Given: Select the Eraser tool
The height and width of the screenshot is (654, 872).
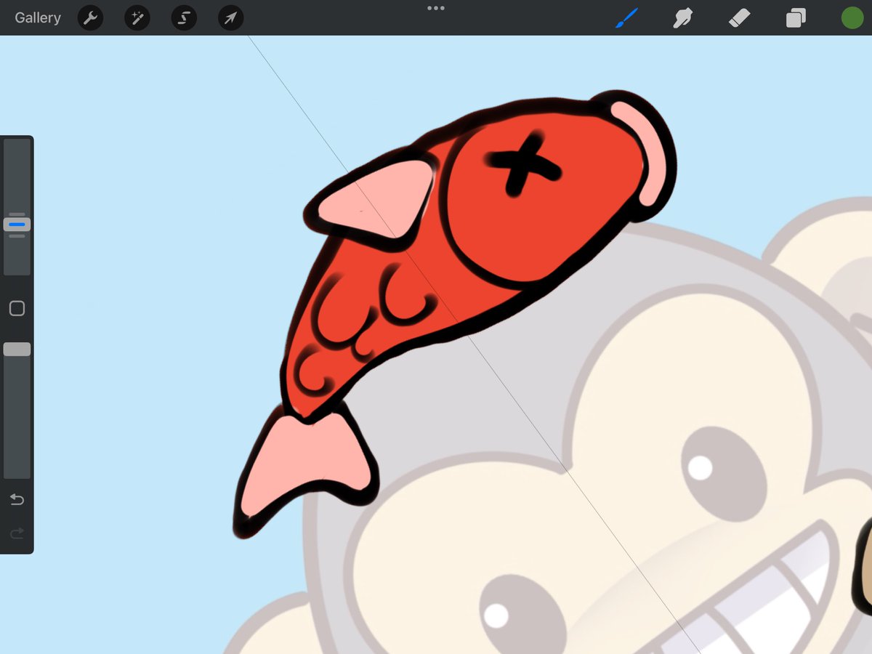Looking at the screenshot, I should click(x=738, y=17).
